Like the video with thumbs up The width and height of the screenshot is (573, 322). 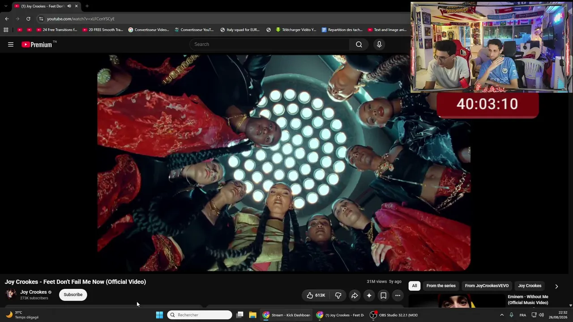pos(316,295)
